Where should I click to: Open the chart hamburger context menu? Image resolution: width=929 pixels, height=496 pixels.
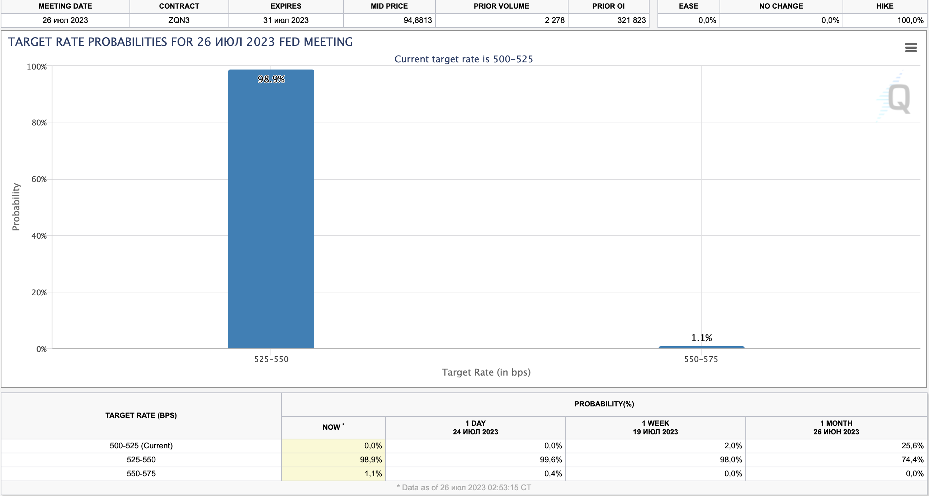click(x=911, y=48)
